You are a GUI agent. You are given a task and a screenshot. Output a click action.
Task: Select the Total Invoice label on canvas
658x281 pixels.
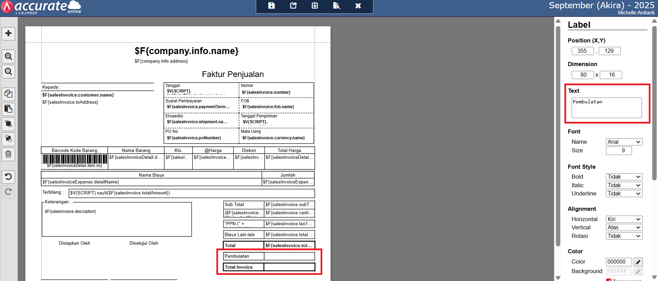243,267
